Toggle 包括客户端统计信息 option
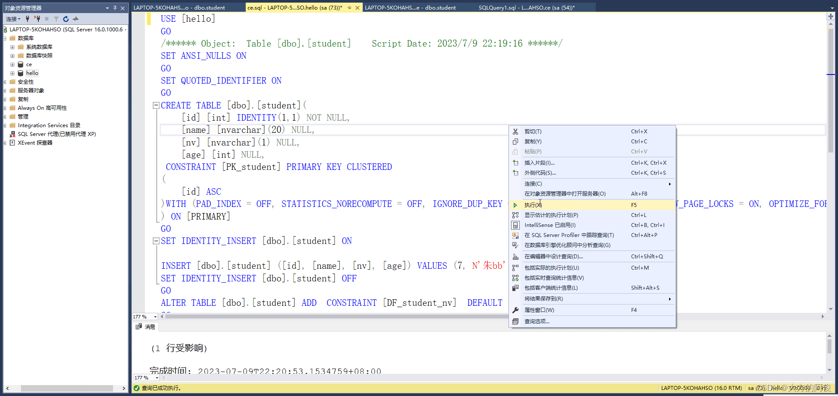This screenshot has height=396, width=838. coord(551,288)
